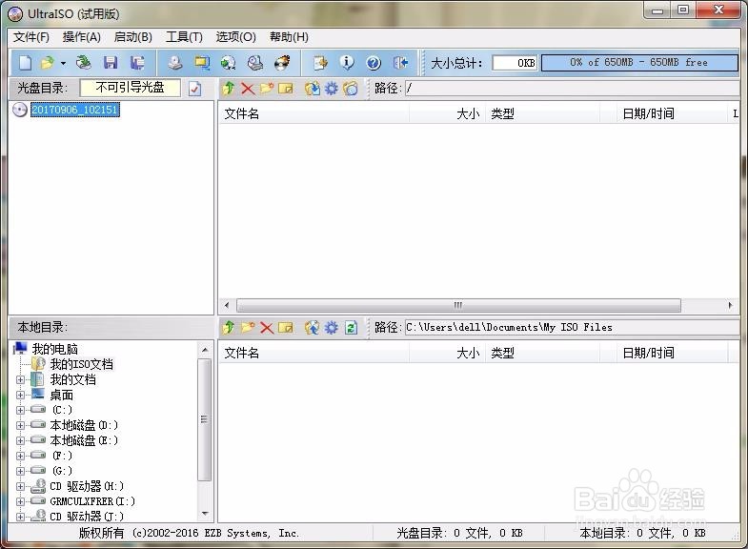Click the horizontal scrollbar in the disc file list

458,305
